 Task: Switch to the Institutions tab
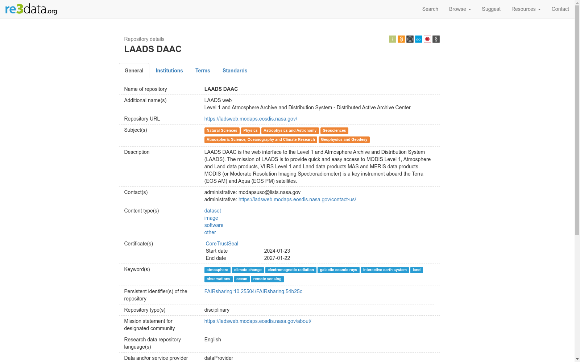tap(169, 71)
